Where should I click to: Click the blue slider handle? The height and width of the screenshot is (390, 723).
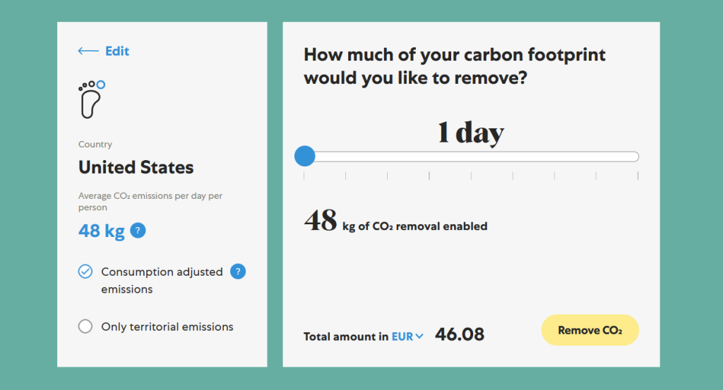click(305, 157)
